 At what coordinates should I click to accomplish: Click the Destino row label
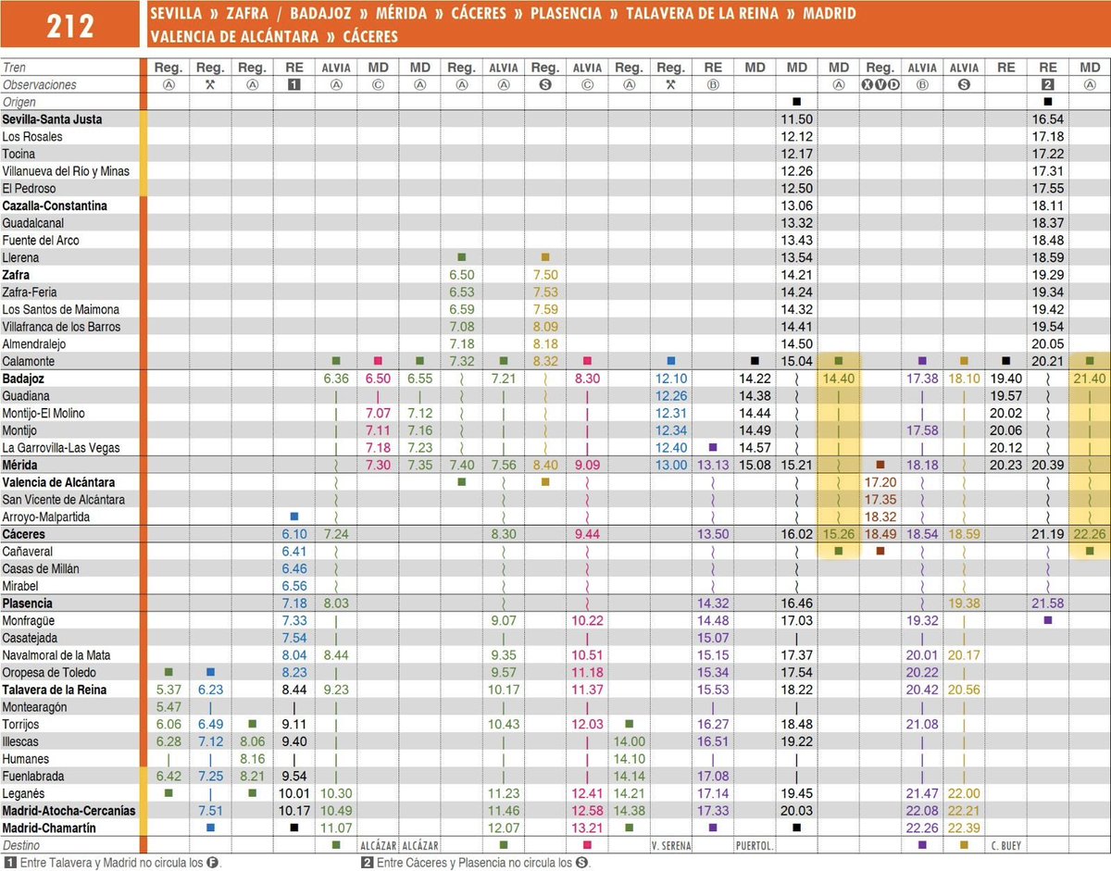20,845
